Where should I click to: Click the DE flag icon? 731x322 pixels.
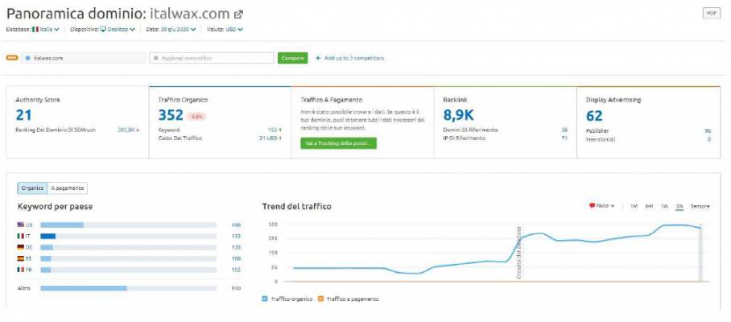click(x=20, y=247)
